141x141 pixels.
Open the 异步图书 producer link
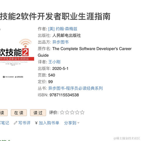click(61, 42)
